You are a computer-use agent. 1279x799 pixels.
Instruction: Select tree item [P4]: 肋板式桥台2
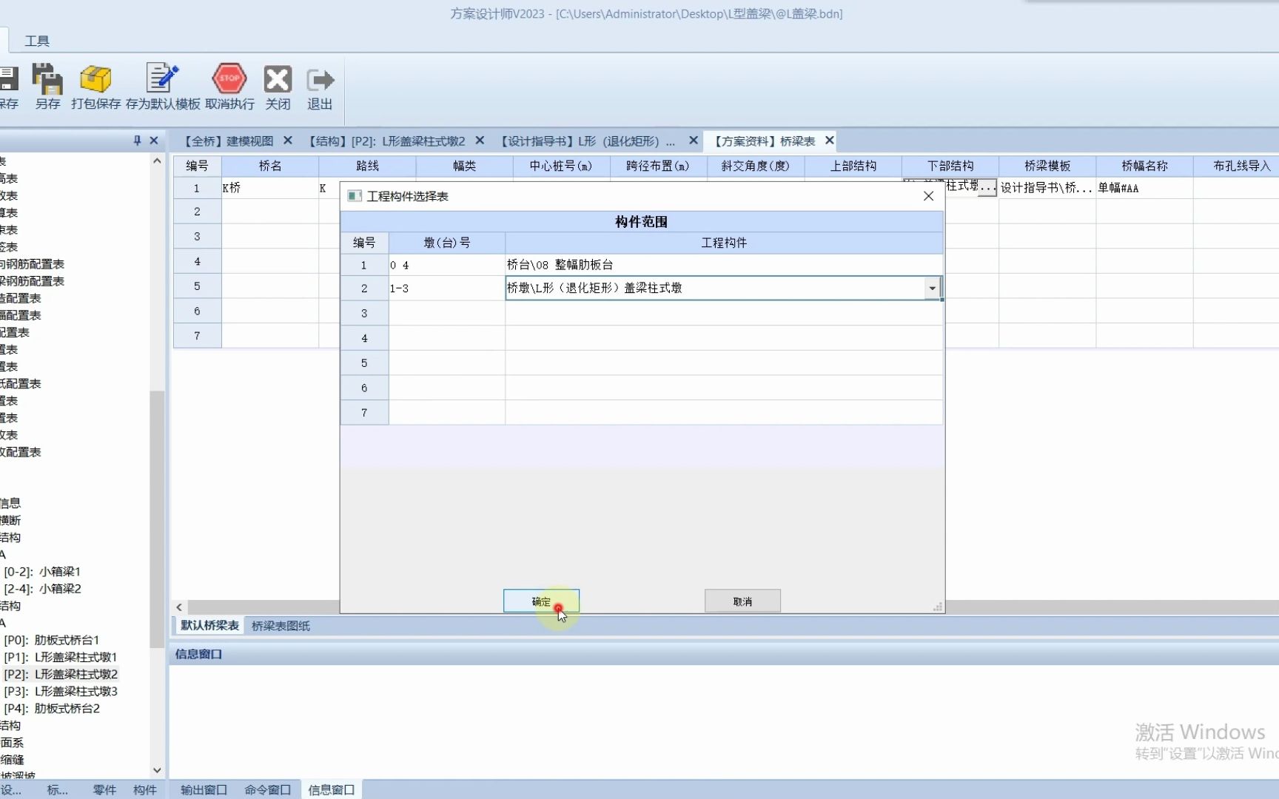[52, 708]
